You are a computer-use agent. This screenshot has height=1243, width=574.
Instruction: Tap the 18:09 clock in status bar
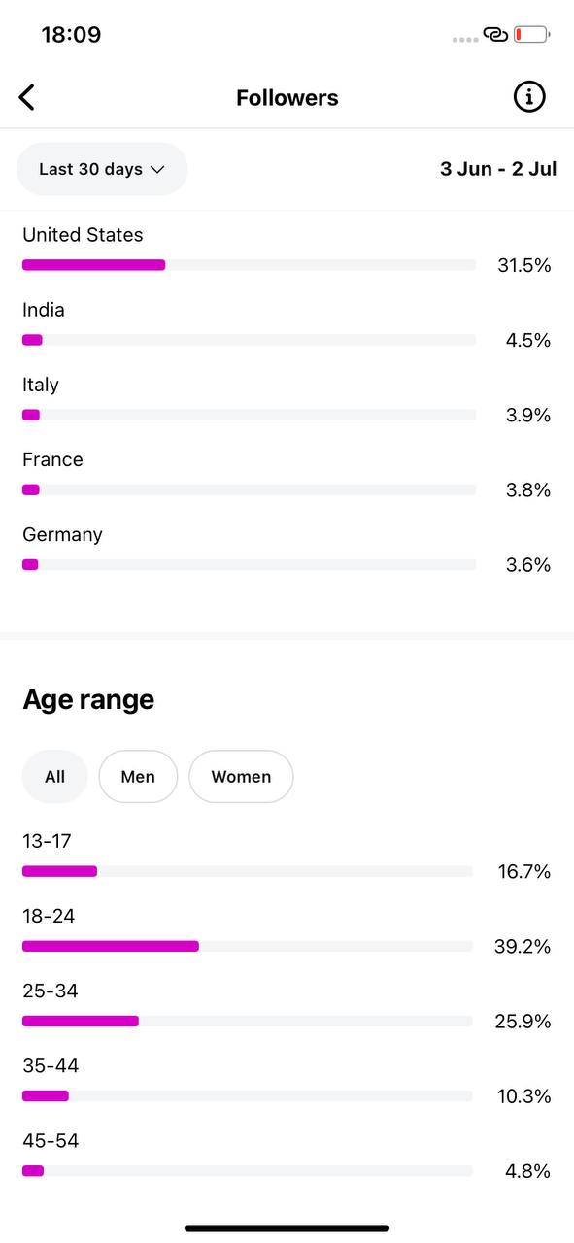pyautogui.click(x=71, y=35)
